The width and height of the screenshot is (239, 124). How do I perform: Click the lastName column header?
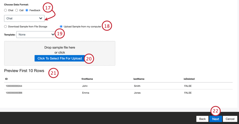point(139,79)
